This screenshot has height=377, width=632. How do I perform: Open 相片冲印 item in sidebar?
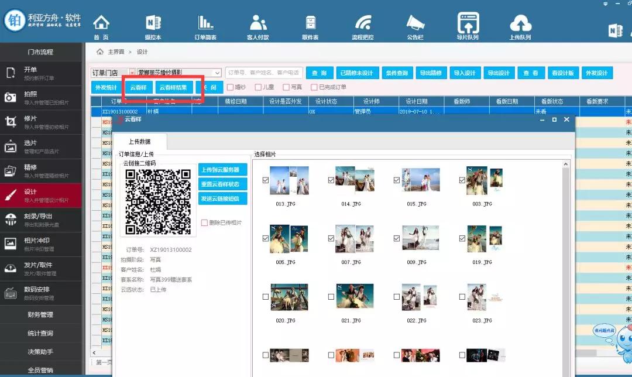point(40,244)
